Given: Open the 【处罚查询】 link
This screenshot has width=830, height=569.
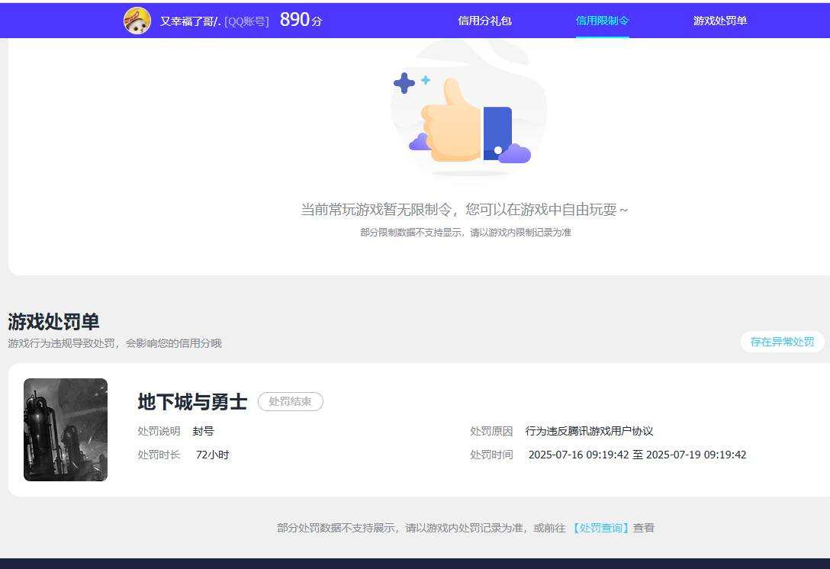Looking at the screenshot, I should (601, 528).
